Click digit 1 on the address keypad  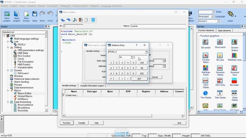pyautogui.click(x=111, y=62)
